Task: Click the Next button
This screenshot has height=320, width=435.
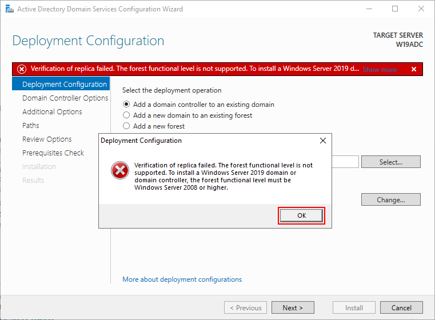Action: [293, 307]
